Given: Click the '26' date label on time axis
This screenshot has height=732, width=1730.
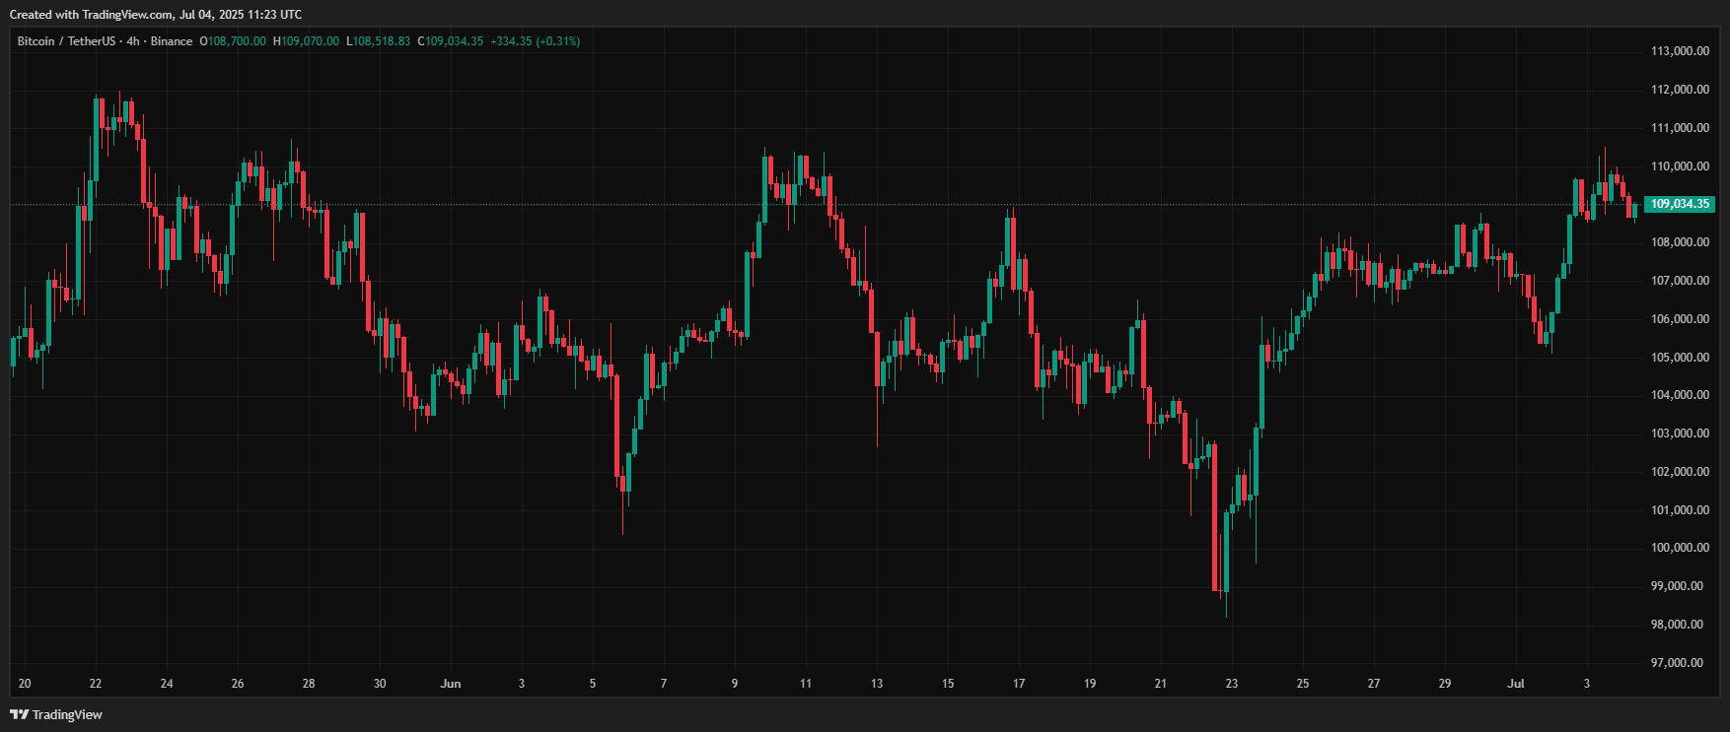Looking at the screenshot, I should tap(238, 684).
